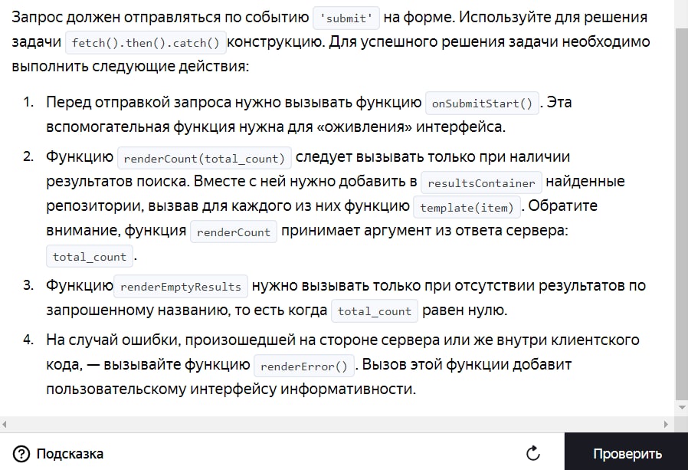Click the renderEmptyResults code snippet

point(181,288)
